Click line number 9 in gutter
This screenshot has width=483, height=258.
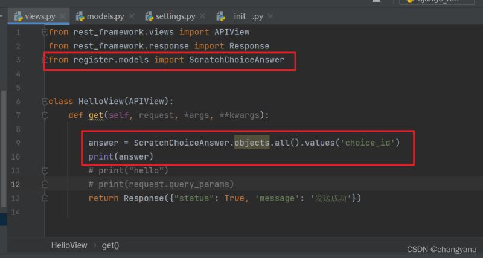pyautogui.click(x=18, y=143)
